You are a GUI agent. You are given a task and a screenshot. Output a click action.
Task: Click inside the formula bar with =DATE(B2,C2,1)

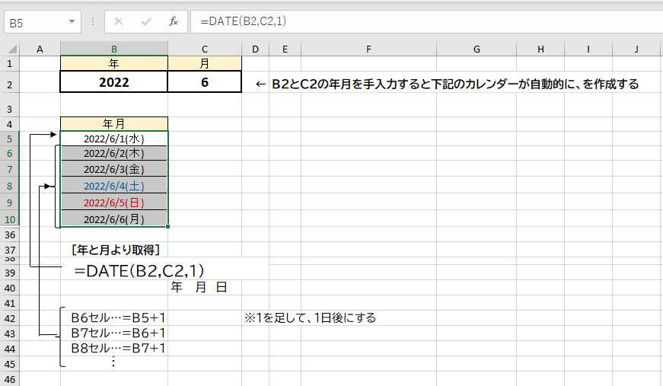point(419,21)
